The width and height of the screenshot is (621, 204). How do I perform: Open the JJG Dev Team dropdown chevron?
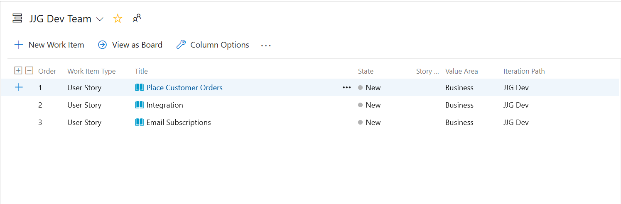[x=100, y=19]
